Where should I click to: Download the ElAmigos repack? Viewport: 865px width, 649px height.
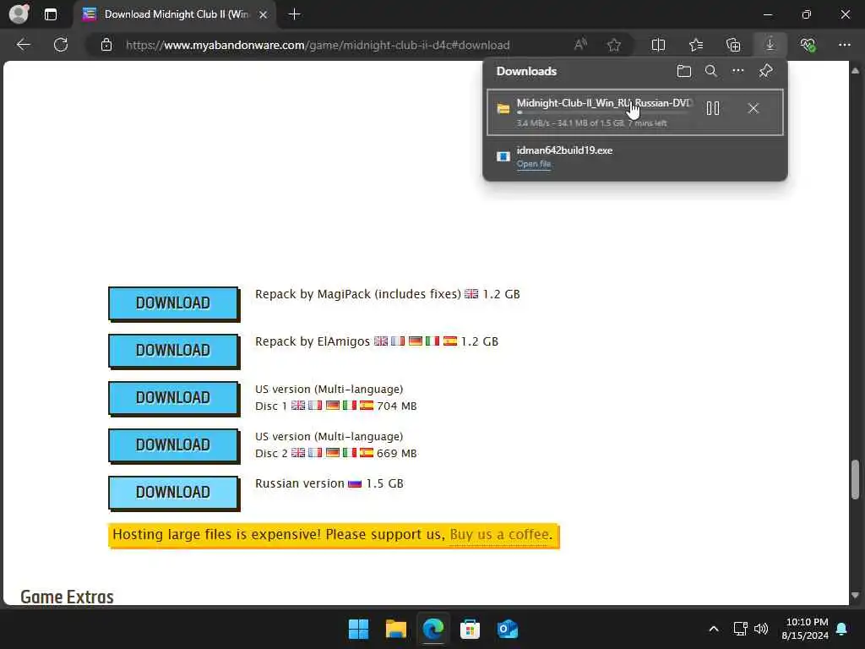tap(173, 351)
